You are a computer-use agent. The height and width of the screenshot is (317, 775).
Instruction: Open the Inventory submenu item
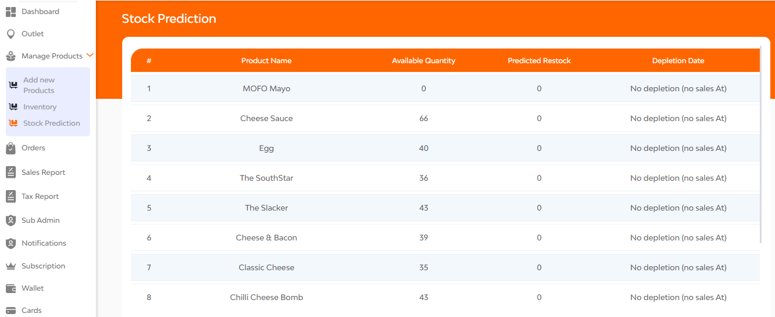pyautogui.click(x=40, y=107)
